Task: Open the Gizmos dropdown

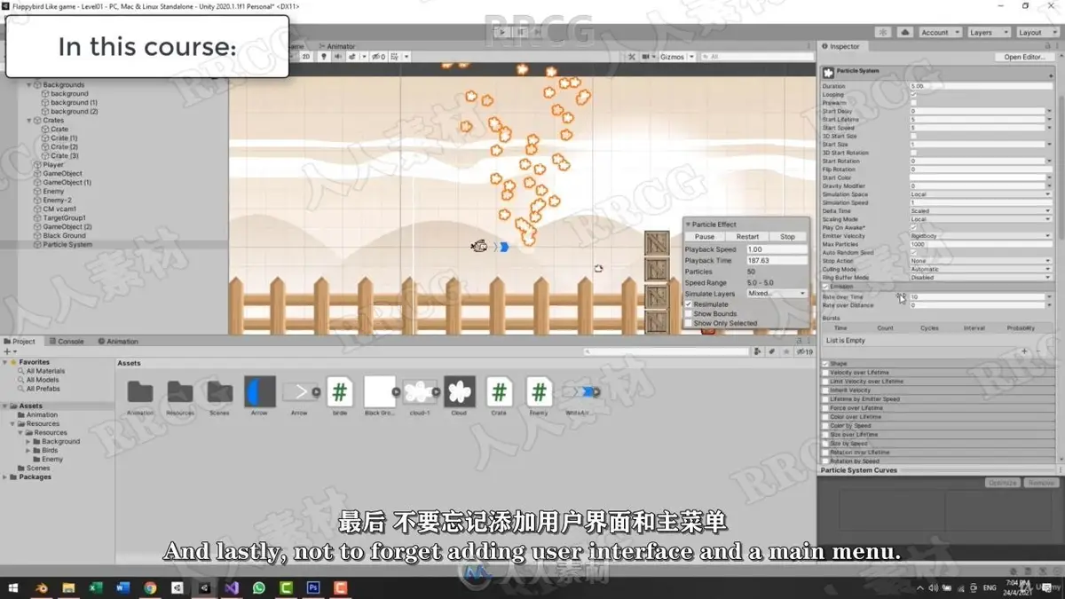Action: 676,57
